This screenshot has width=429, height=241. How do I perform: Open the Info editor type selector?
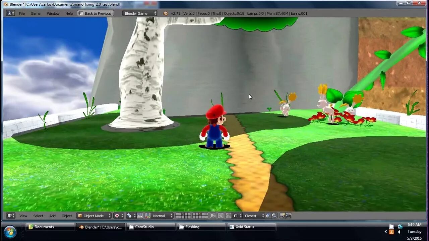(x=10, y=13)
